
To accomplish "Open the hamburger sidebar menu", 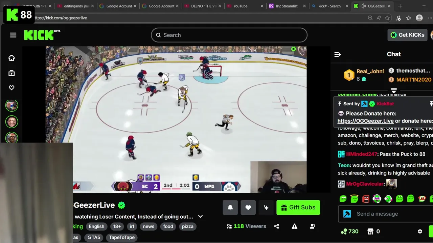I will 13,35.
